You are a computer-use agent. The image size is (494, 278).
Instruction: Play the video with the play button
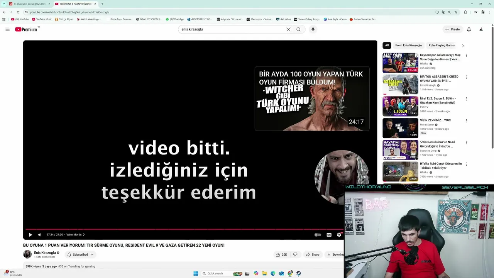[x=30, y=235]
